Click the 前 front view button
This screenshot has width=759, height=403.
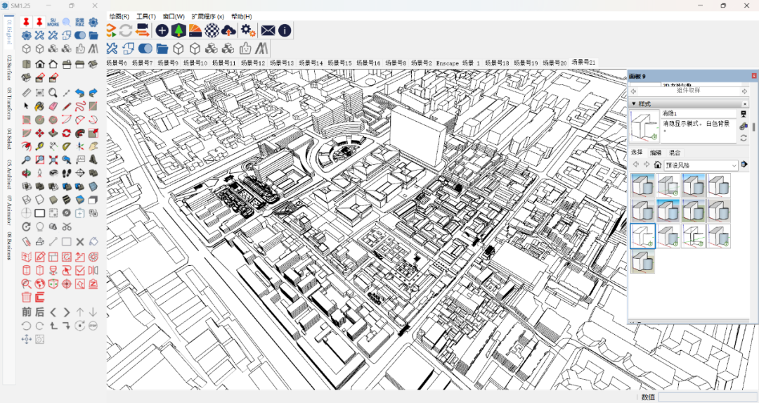click(27, 312)
